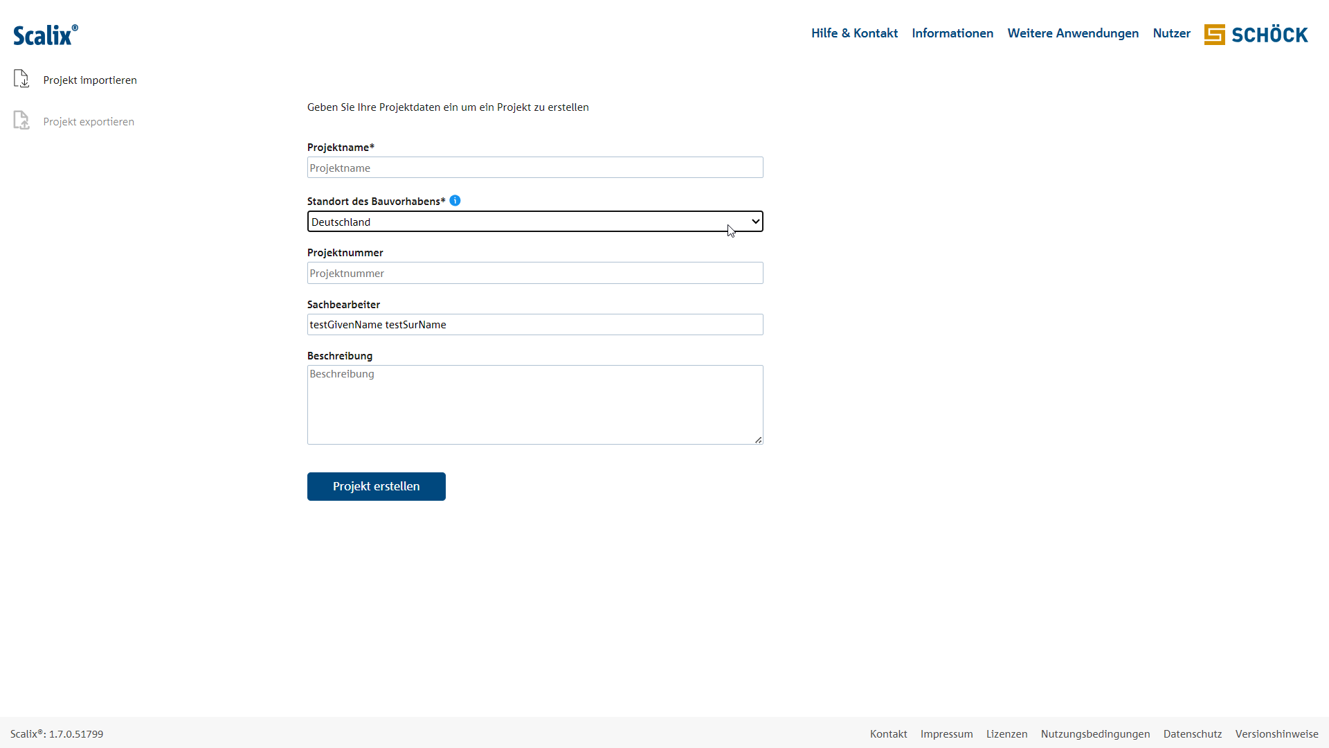Click the Schöck logo
This screenshot has height=748, width=1329.
pyautogui.click(x=1256, y=35)
